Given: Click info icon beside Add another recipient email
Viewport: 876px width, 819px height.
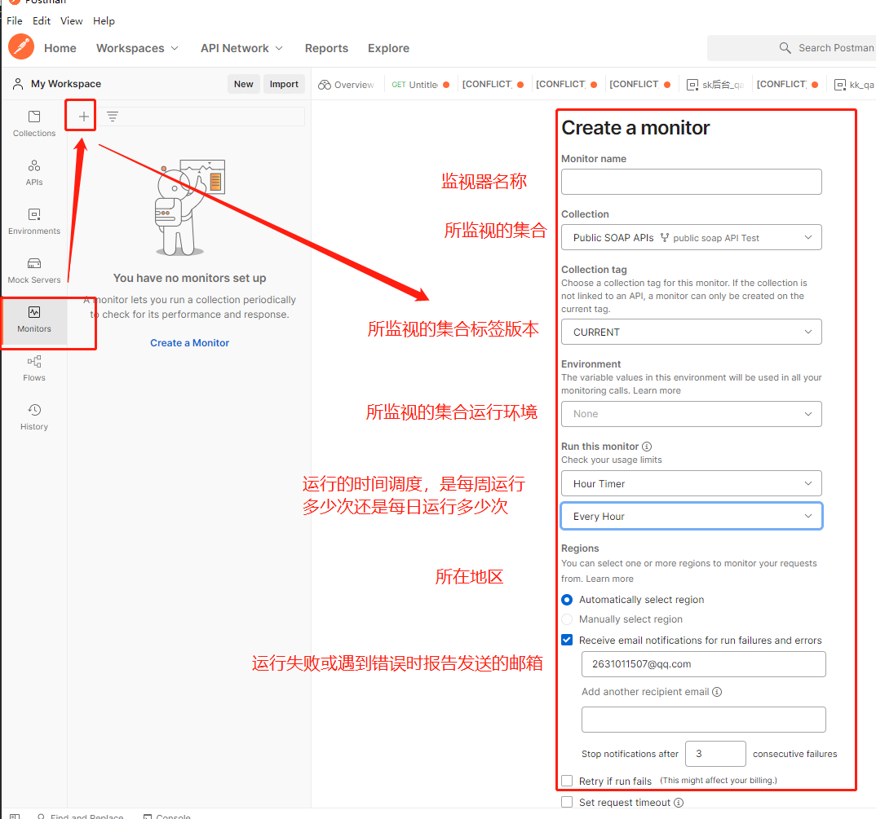Looking at the screenshot, I should (x=717, y=692).
